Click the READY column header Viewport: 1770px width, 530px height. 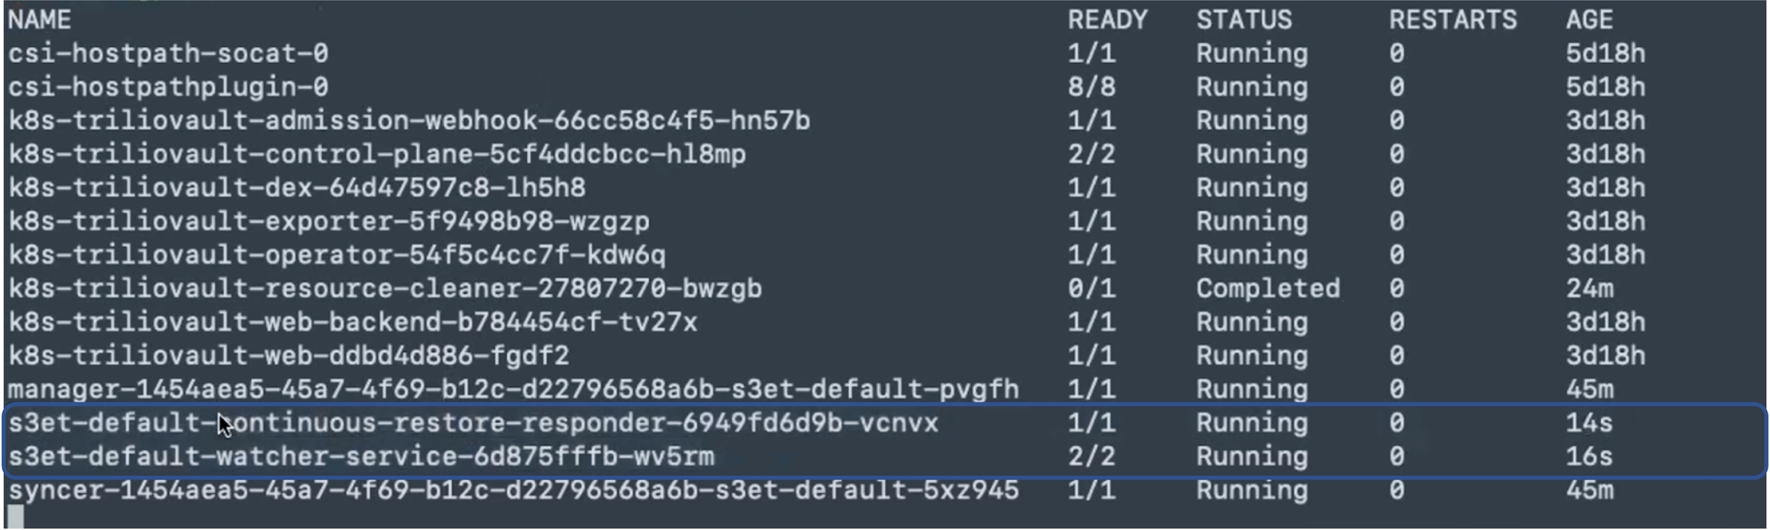click(x=1107, y=20)
